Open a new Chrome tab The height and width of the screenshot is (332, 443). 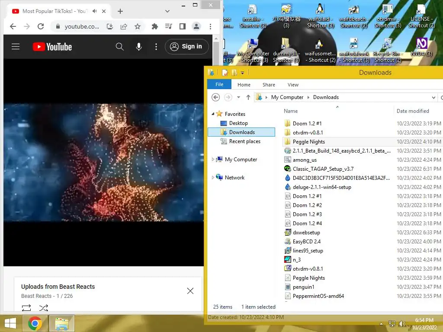point(120,11)
